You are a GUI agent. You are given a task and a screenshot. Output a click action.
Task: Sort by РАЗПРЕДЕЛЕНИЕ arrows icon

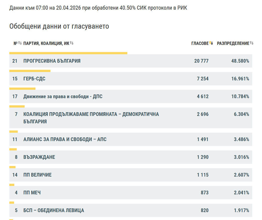click(252, 43)
